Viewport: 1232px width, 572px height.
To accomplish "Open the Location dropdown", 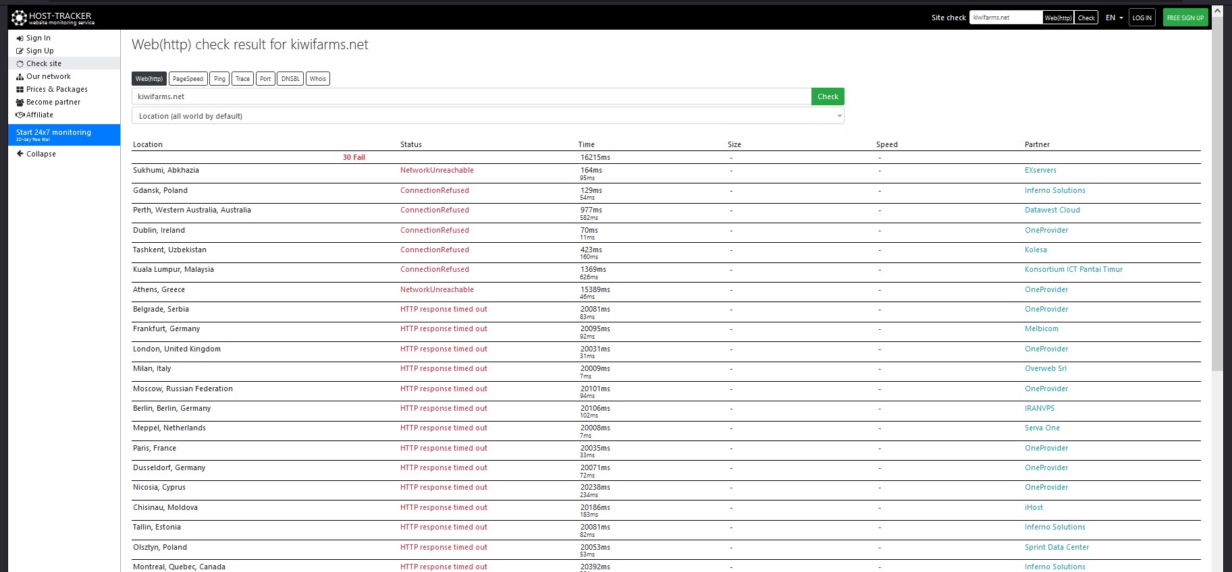I will pyautogui.click(x=488, y=116).
